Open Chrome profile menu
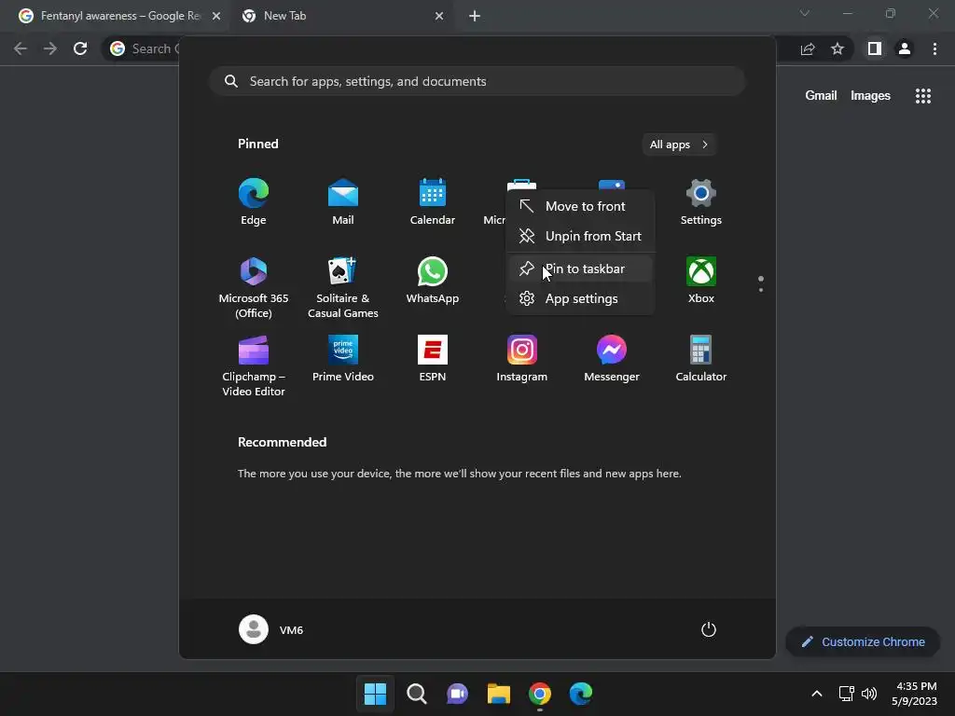 [x=905, y=48]
